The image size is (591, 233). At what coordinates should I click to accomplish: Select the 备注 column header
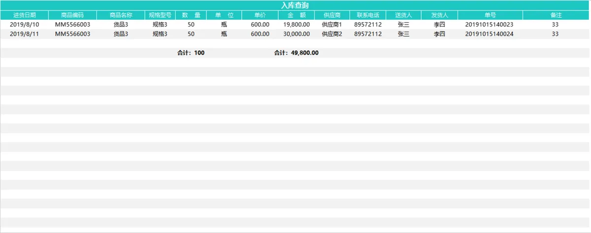556,15
